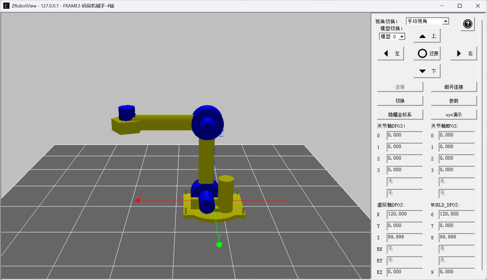Expand the 模型 0 combo box options
The width and height of the screenshot is (487, 280).
(402, 36)
